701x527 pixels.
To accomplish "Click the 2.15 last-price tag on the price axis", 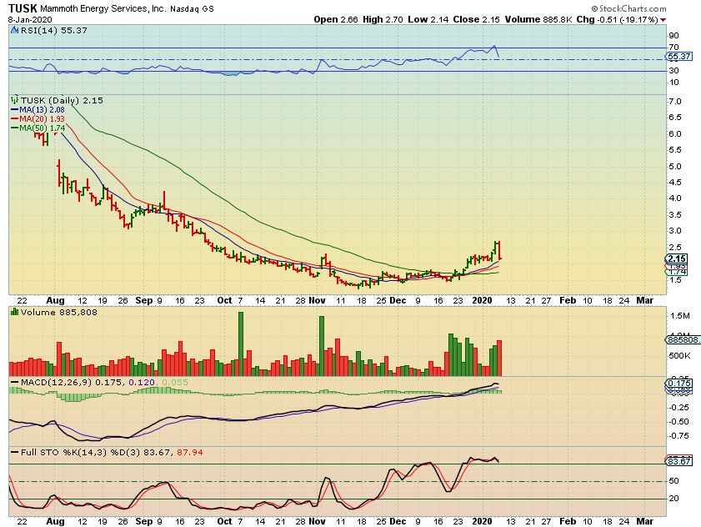I will pos(677,258).
